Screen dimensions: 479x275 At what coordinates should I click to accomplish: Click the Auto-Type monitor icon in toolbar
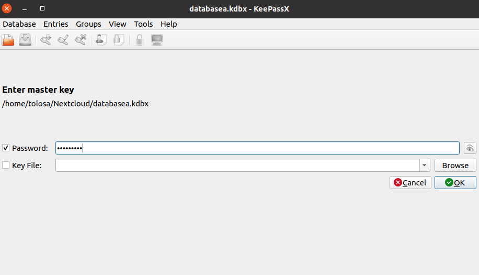[x=156, y=40]
